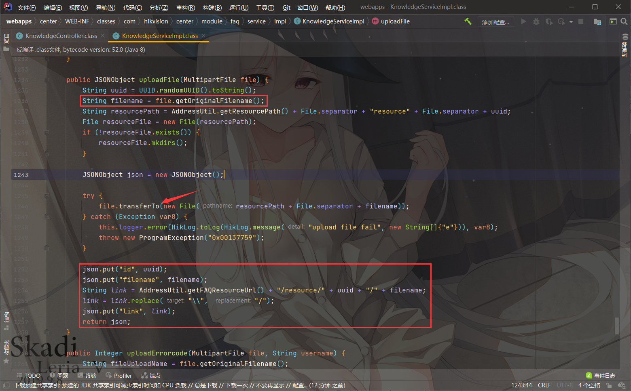
Task: Click the WEB-INF breadcrumb item
Action: point(77,21)
